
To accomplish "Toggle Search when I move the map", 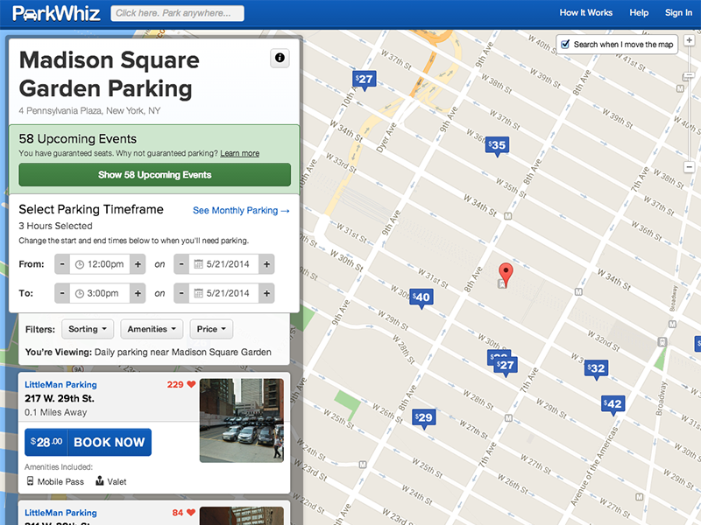I will tap(565, 45).
